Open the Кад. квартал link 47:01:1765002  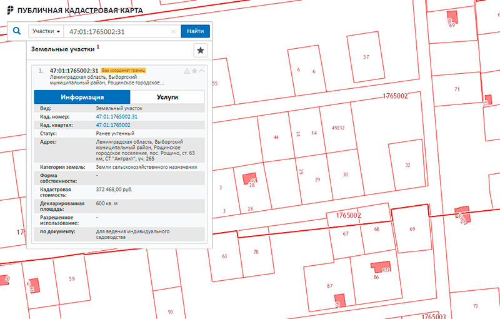point(113,125)
